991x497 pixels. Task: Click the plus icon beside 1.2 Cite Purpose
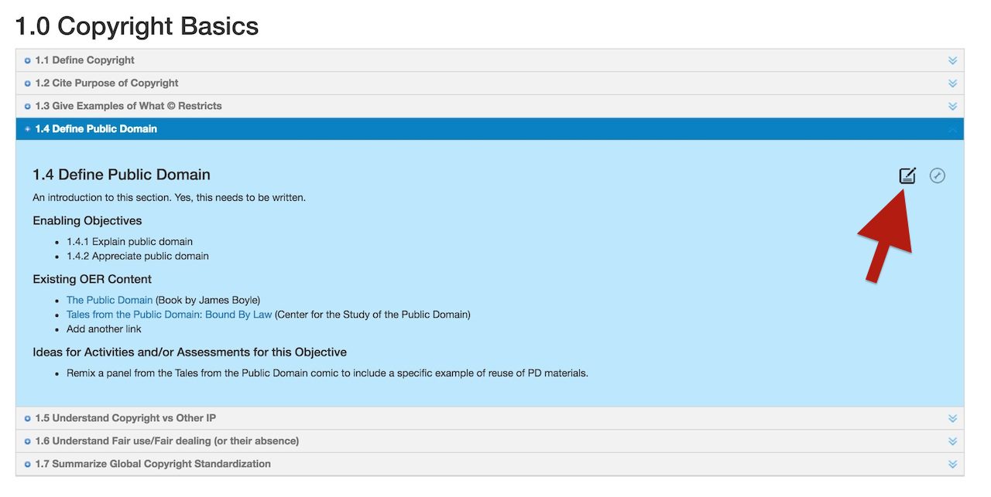coord(27,83)
